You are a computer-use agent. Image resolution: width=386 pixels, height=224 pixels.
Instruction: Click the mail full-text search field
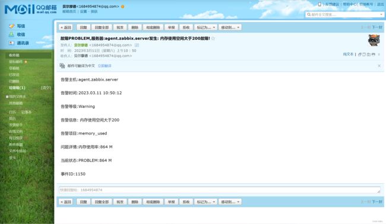344,14
